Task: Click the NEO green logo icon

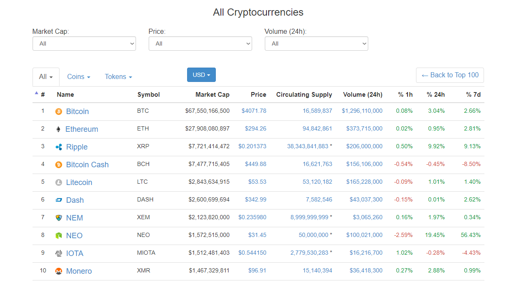Action: click(59, 236)
